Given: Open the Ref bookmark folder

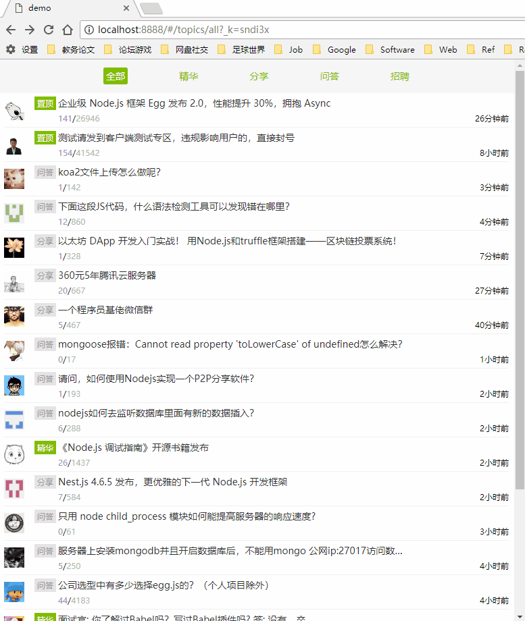Looking at the screenshot, I should 481,49.
